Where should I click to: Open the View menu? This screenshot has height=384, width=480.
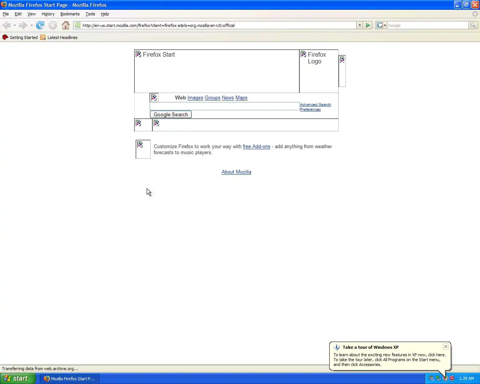(31, 14)
